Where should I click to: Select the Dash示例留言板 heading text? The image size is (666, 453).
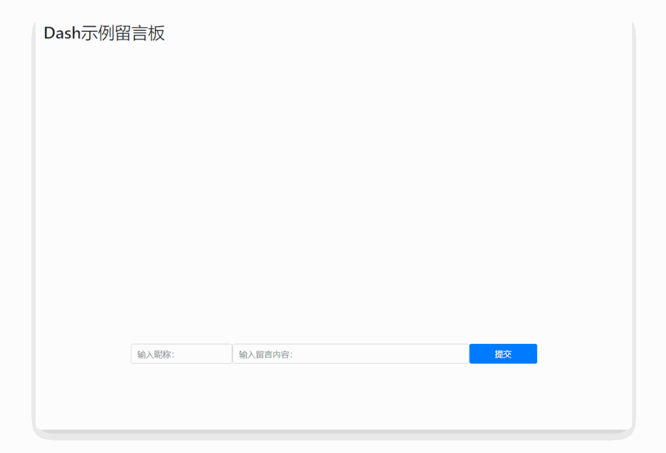pos(104,33)
